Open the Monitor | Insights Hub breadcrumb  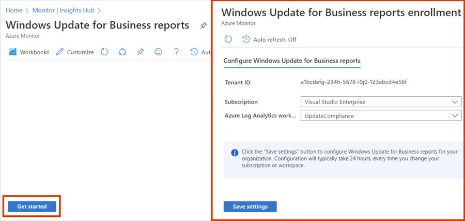(x=64, y=10)
